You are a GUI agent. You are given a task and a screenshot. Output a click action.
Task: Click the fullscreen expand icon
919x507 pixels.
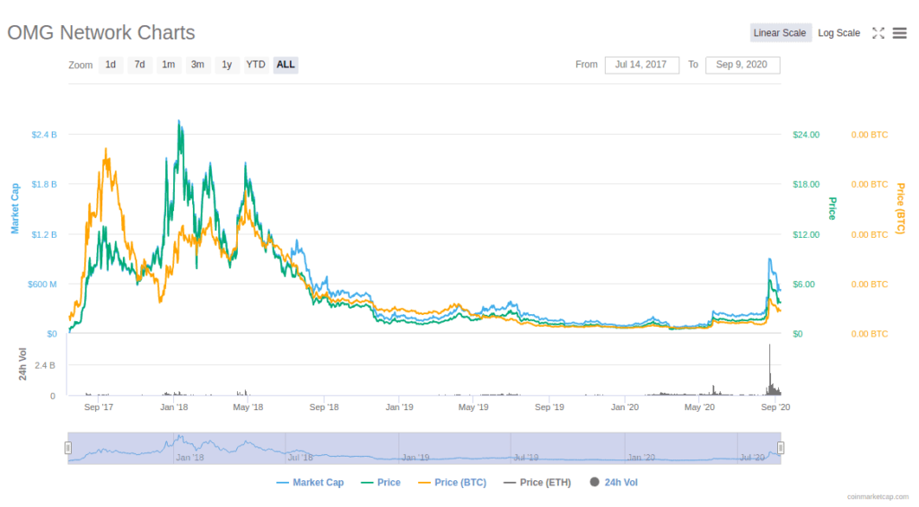pyautogui.click(x=879, y=33)
